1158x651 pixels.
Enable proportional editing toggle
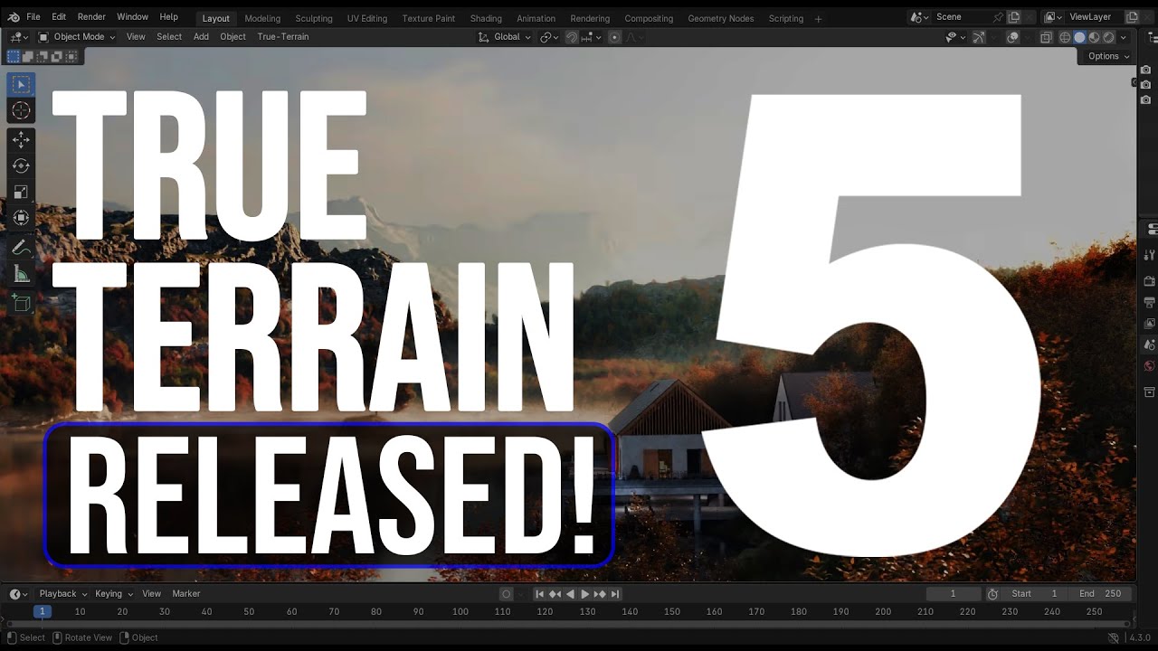tap(614, 37)
